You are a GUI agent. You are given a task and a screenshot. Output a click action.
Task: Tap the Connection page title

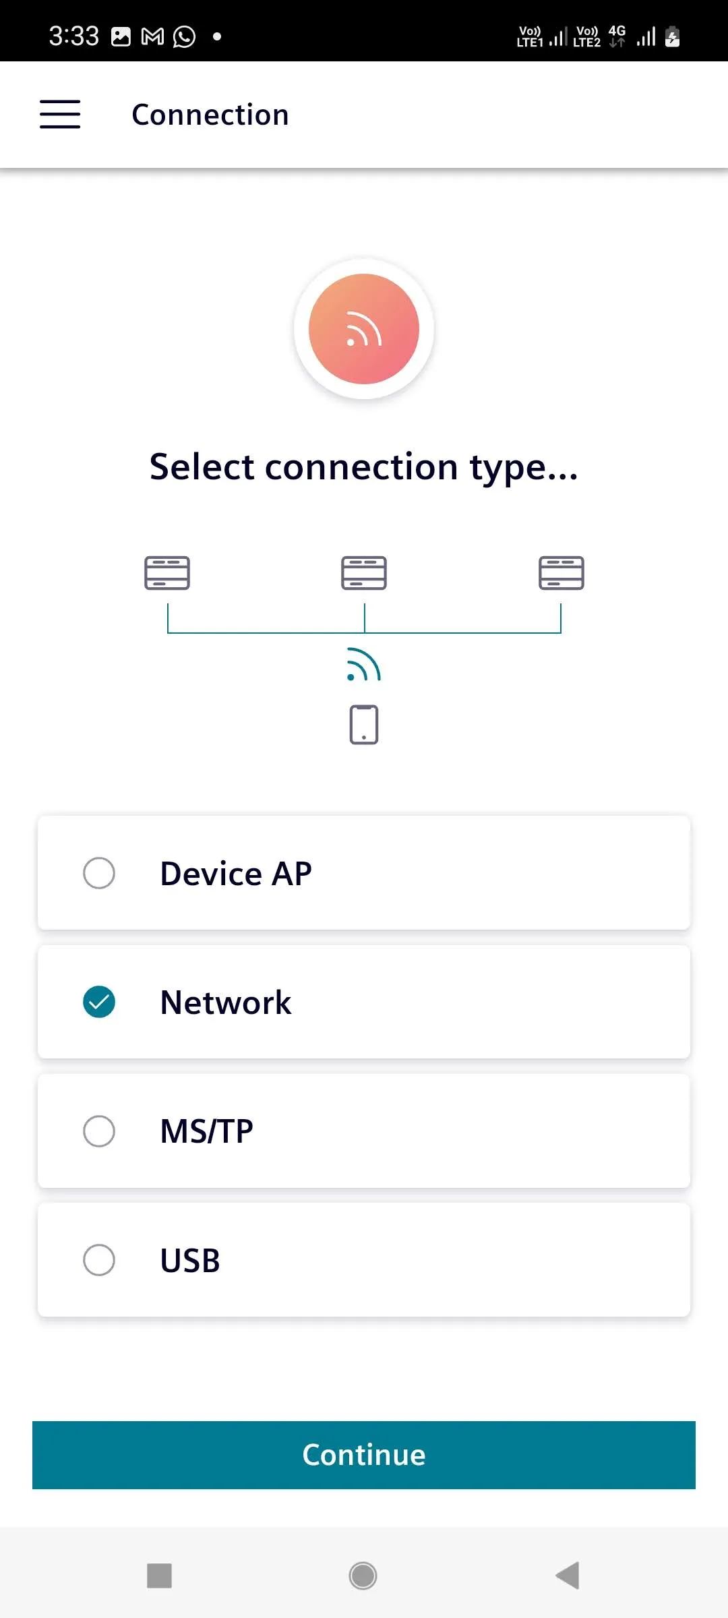[x=210, y=115]
